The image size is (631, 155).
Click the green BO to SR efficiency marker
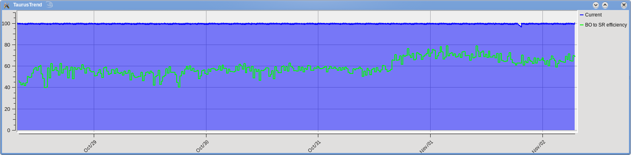point(582,25)
